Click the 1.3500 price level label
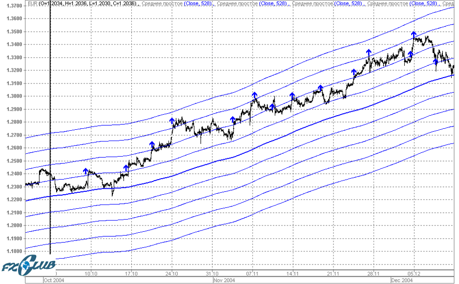This screenshot has width=459, height=284. point(14,32)
